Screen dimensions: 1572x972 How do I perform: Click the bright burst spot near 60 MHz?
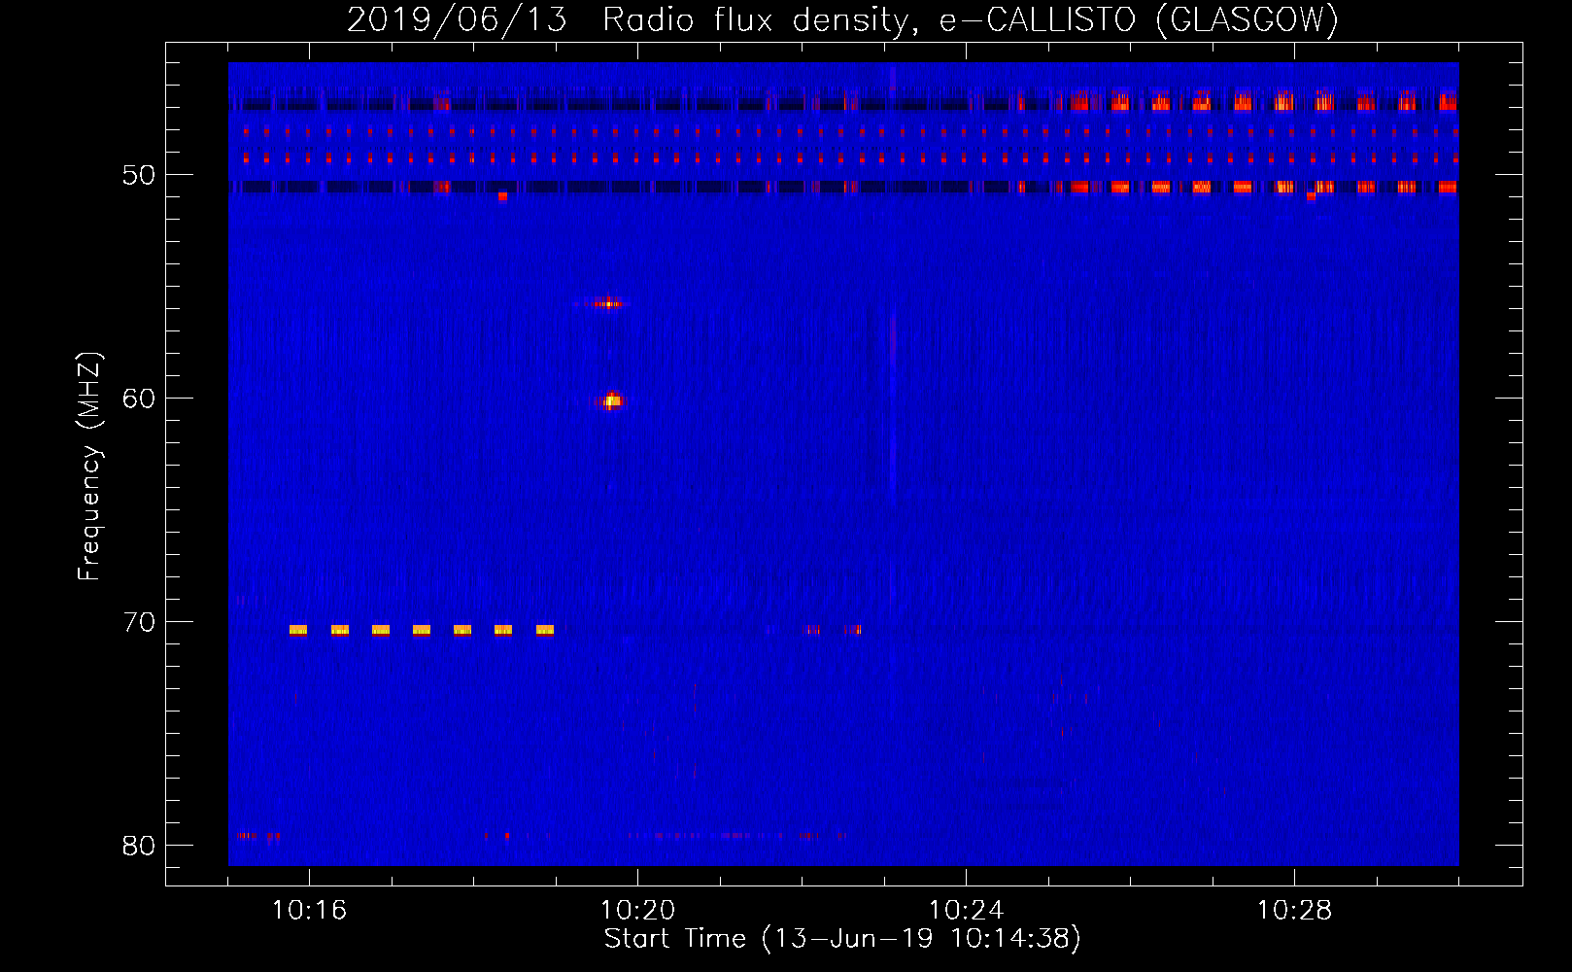tap(610, 400)
